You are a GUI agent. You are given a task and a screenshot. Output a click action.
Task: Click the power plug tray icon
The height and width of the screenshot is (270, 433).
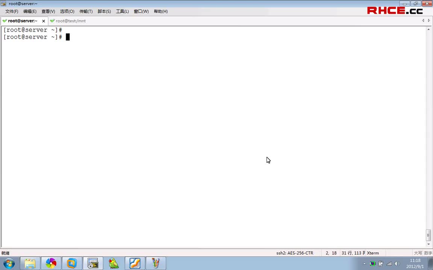380,264
